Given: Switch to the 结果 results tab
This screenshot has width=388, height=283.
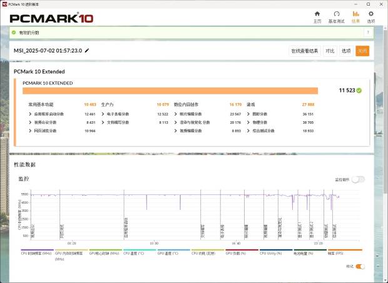Looking at the screenshot, I should pyautogui.click(x=355, y=17).
